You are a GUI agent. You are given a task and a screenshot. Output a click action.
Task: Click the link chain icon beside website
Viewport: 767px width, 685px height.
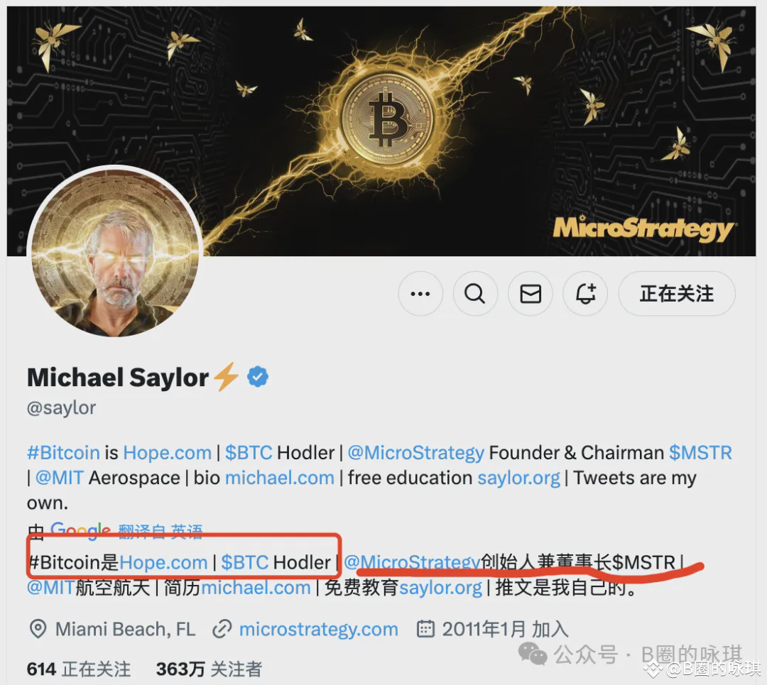coord(222,629)
